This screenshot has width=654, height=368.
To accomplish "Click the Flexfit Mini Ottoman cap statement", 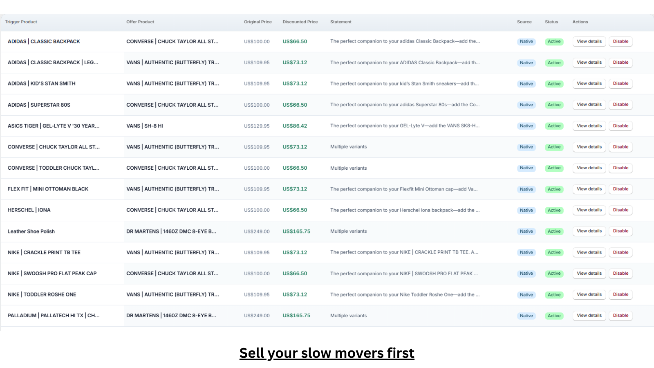I will tap(404, 189).
